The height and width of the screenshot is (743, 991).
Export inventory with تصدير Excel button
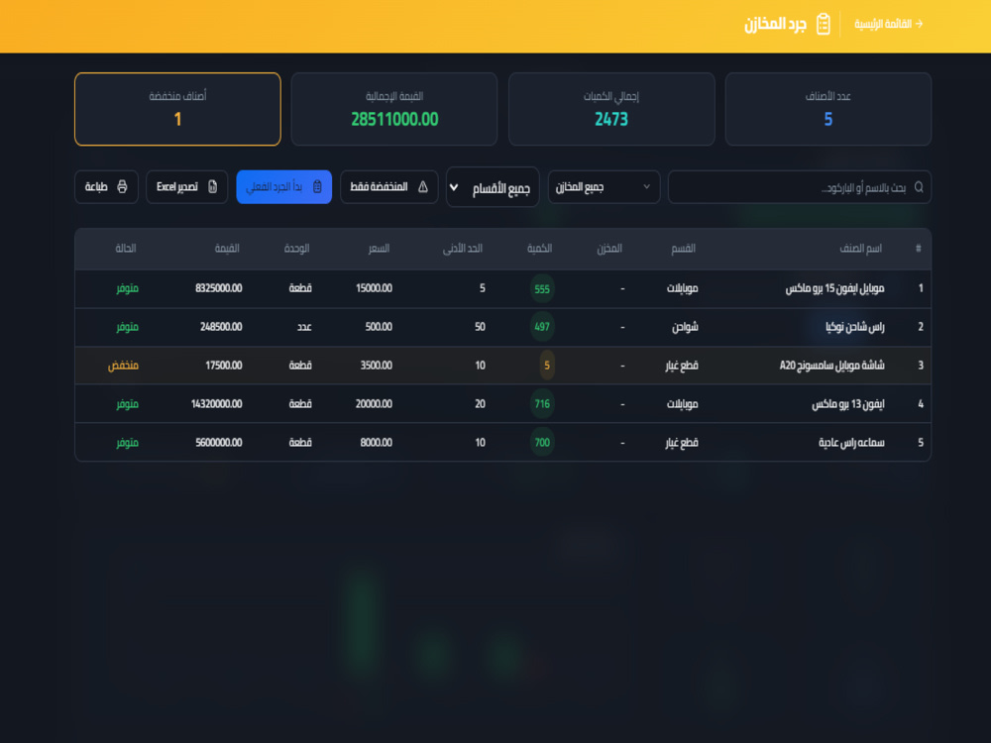186,187
